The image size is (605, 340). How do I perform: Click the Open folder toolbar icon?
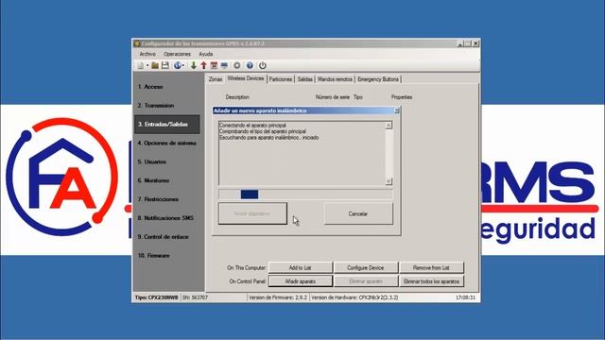pos(155,65)
